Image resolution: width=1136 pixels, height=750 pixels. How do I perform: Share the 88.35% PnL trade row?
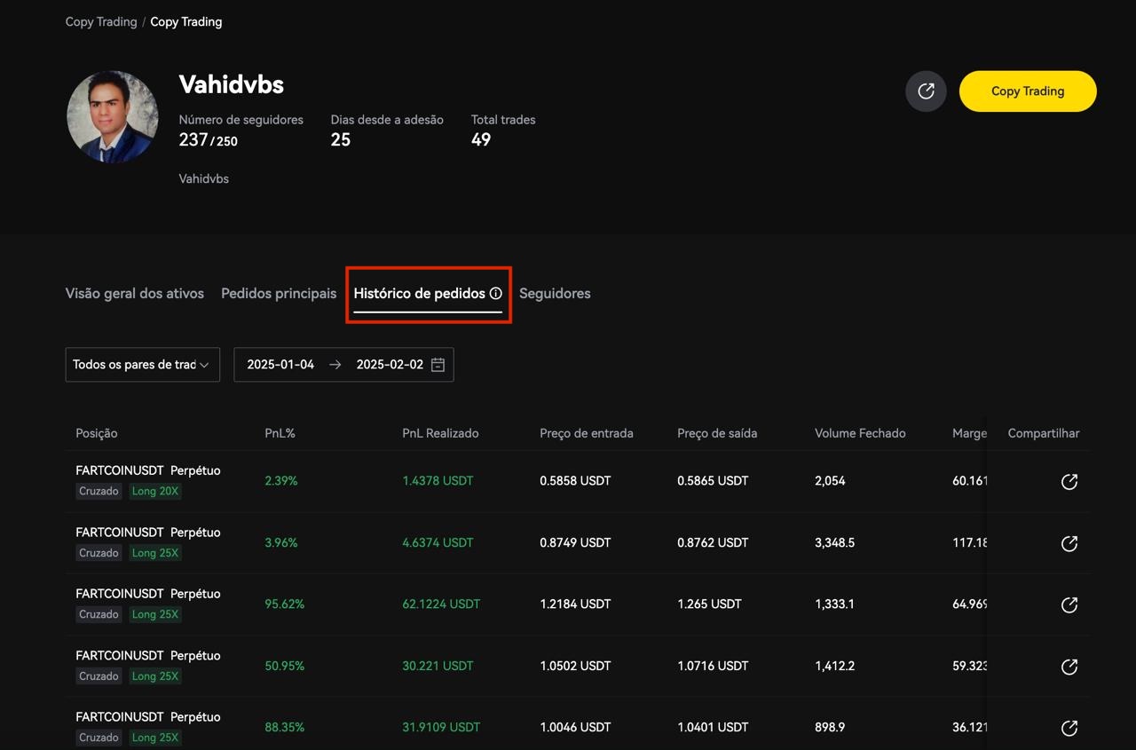(1069, 728)
